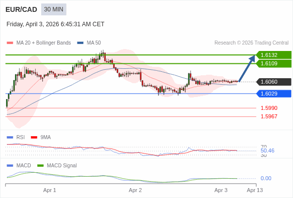The width and height of the screenshot is (293, 198).
Task: Click the RSI legend swatch
Action: coord(10,138)
